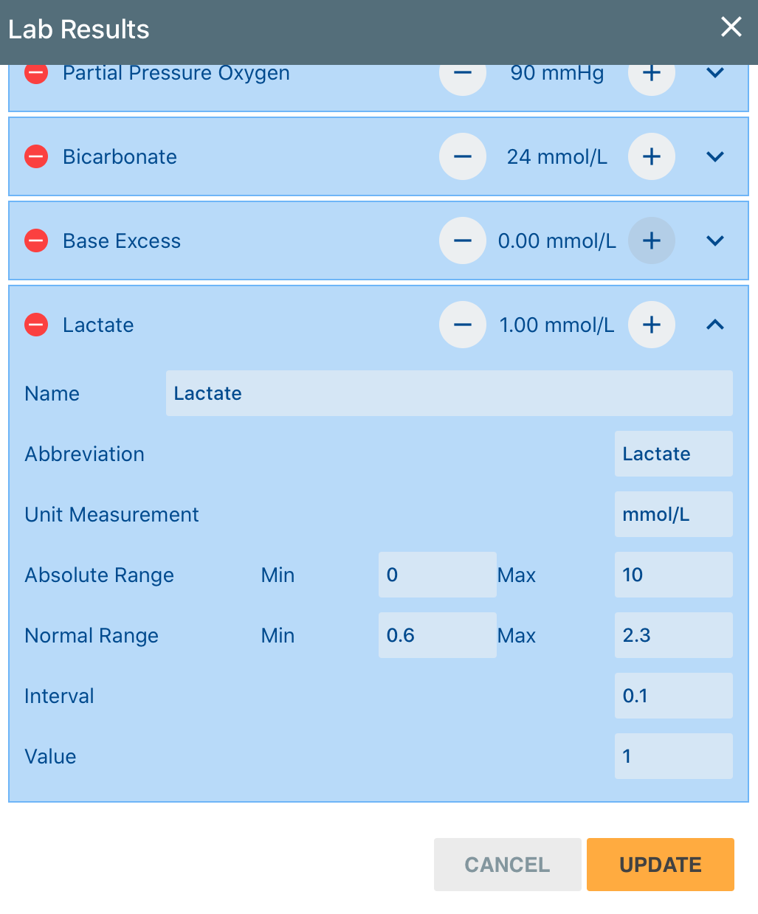The height and width of the screenshot is (914, 758).
Task: Remove the Partial Pressure Oxygen lab result
Action: point(35,73)
